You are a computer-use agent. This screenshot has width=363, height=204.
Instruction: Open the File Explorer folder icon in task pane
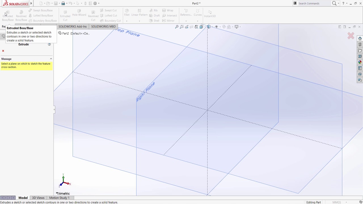coord(360,50)
